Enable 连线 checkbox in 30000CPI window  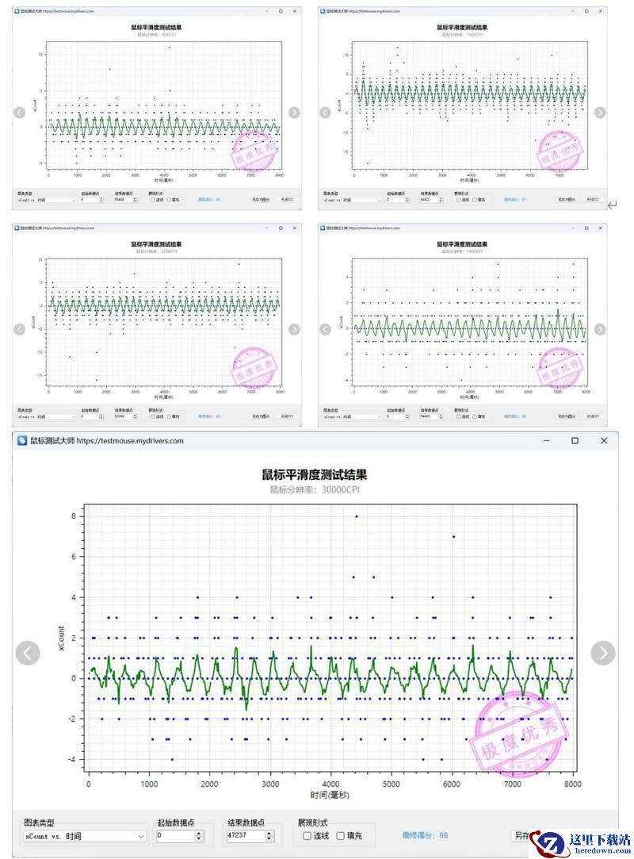307,835
